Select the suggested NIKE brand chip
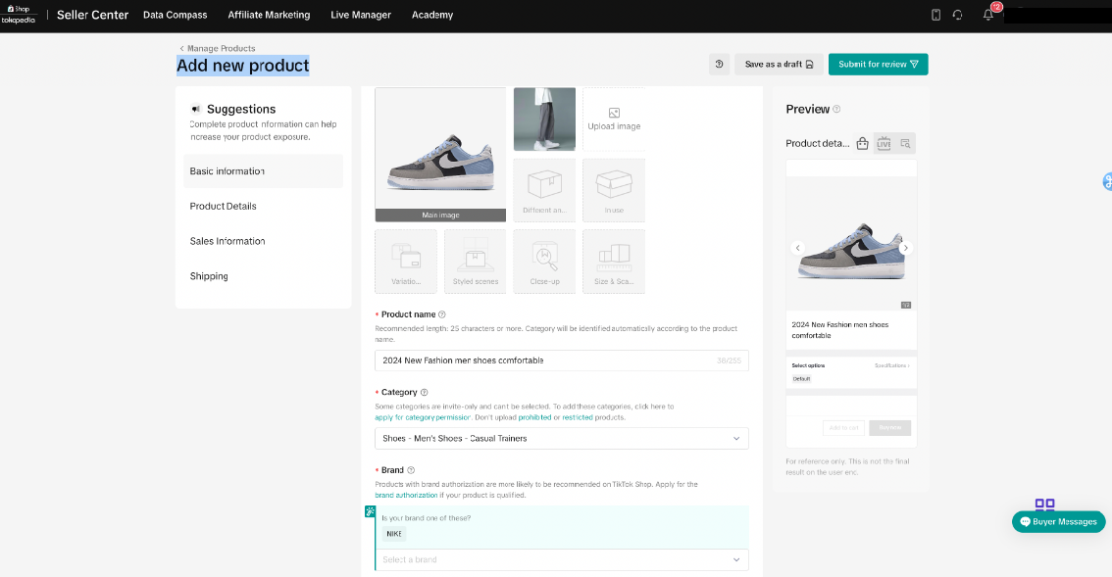The height and width of the screenshot is (577, 1112). click(394, 534)
